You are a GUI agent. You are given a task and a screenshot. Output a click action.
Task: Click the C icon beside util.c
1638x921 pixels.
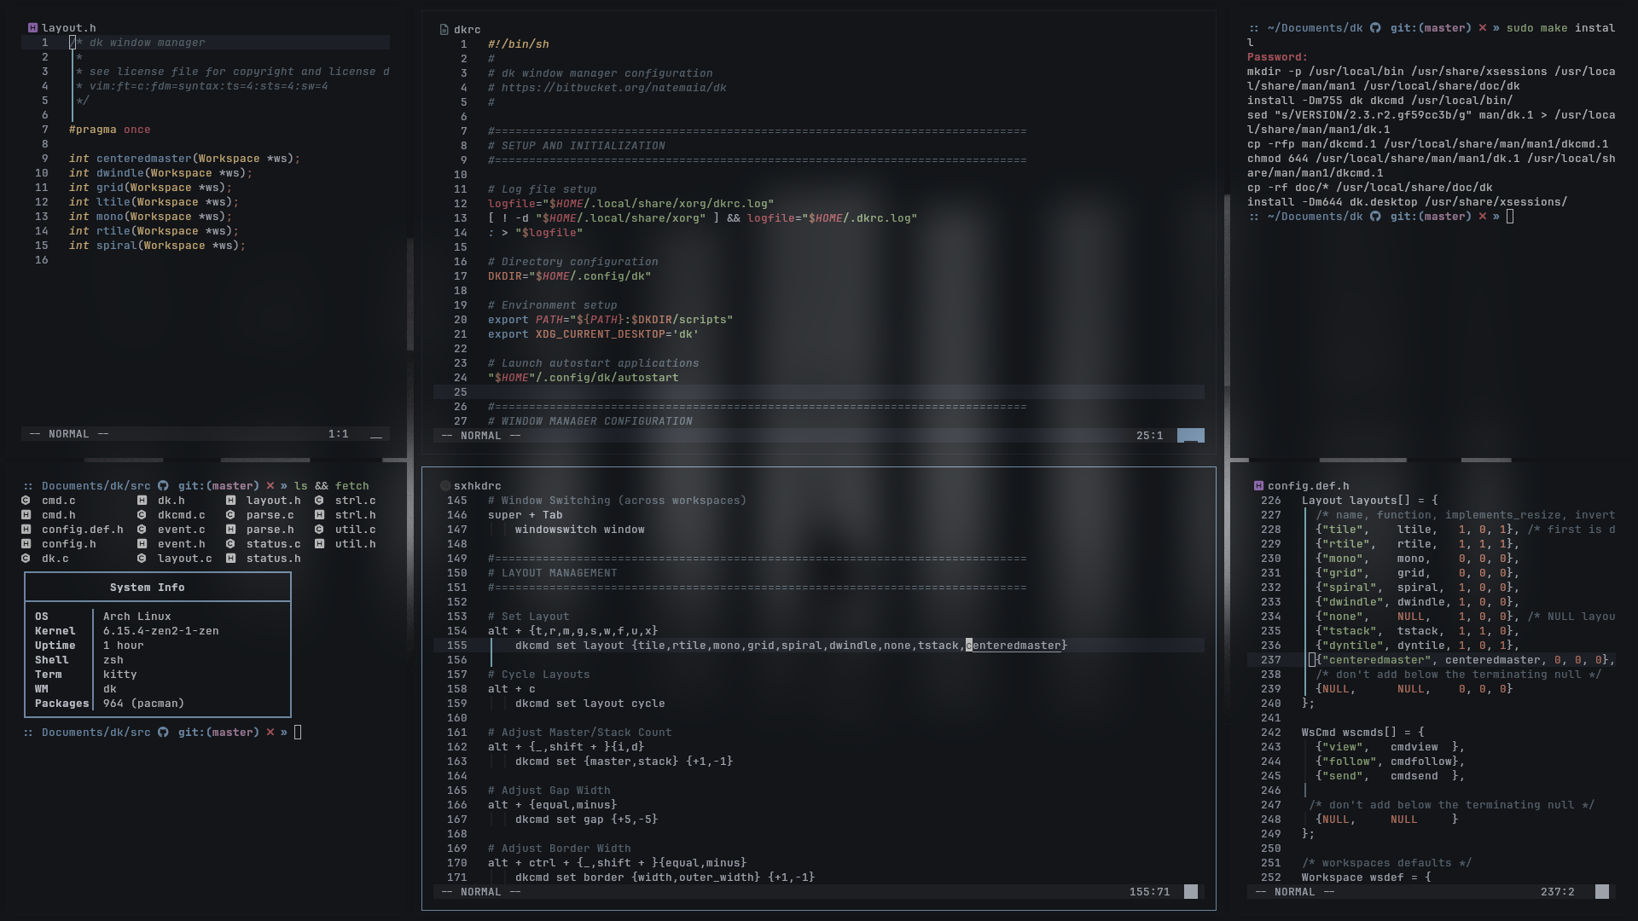(319, 530)
